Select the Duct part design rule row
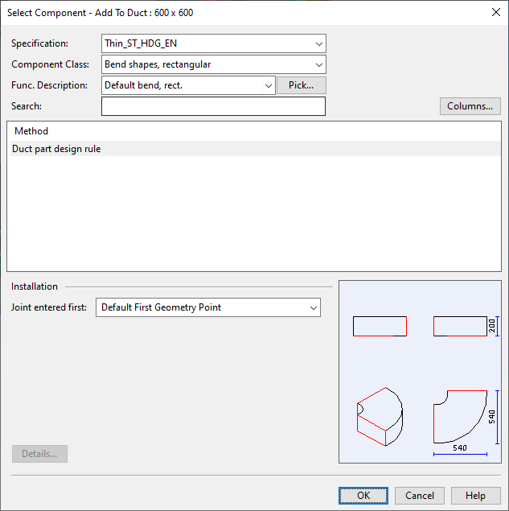 56,149
